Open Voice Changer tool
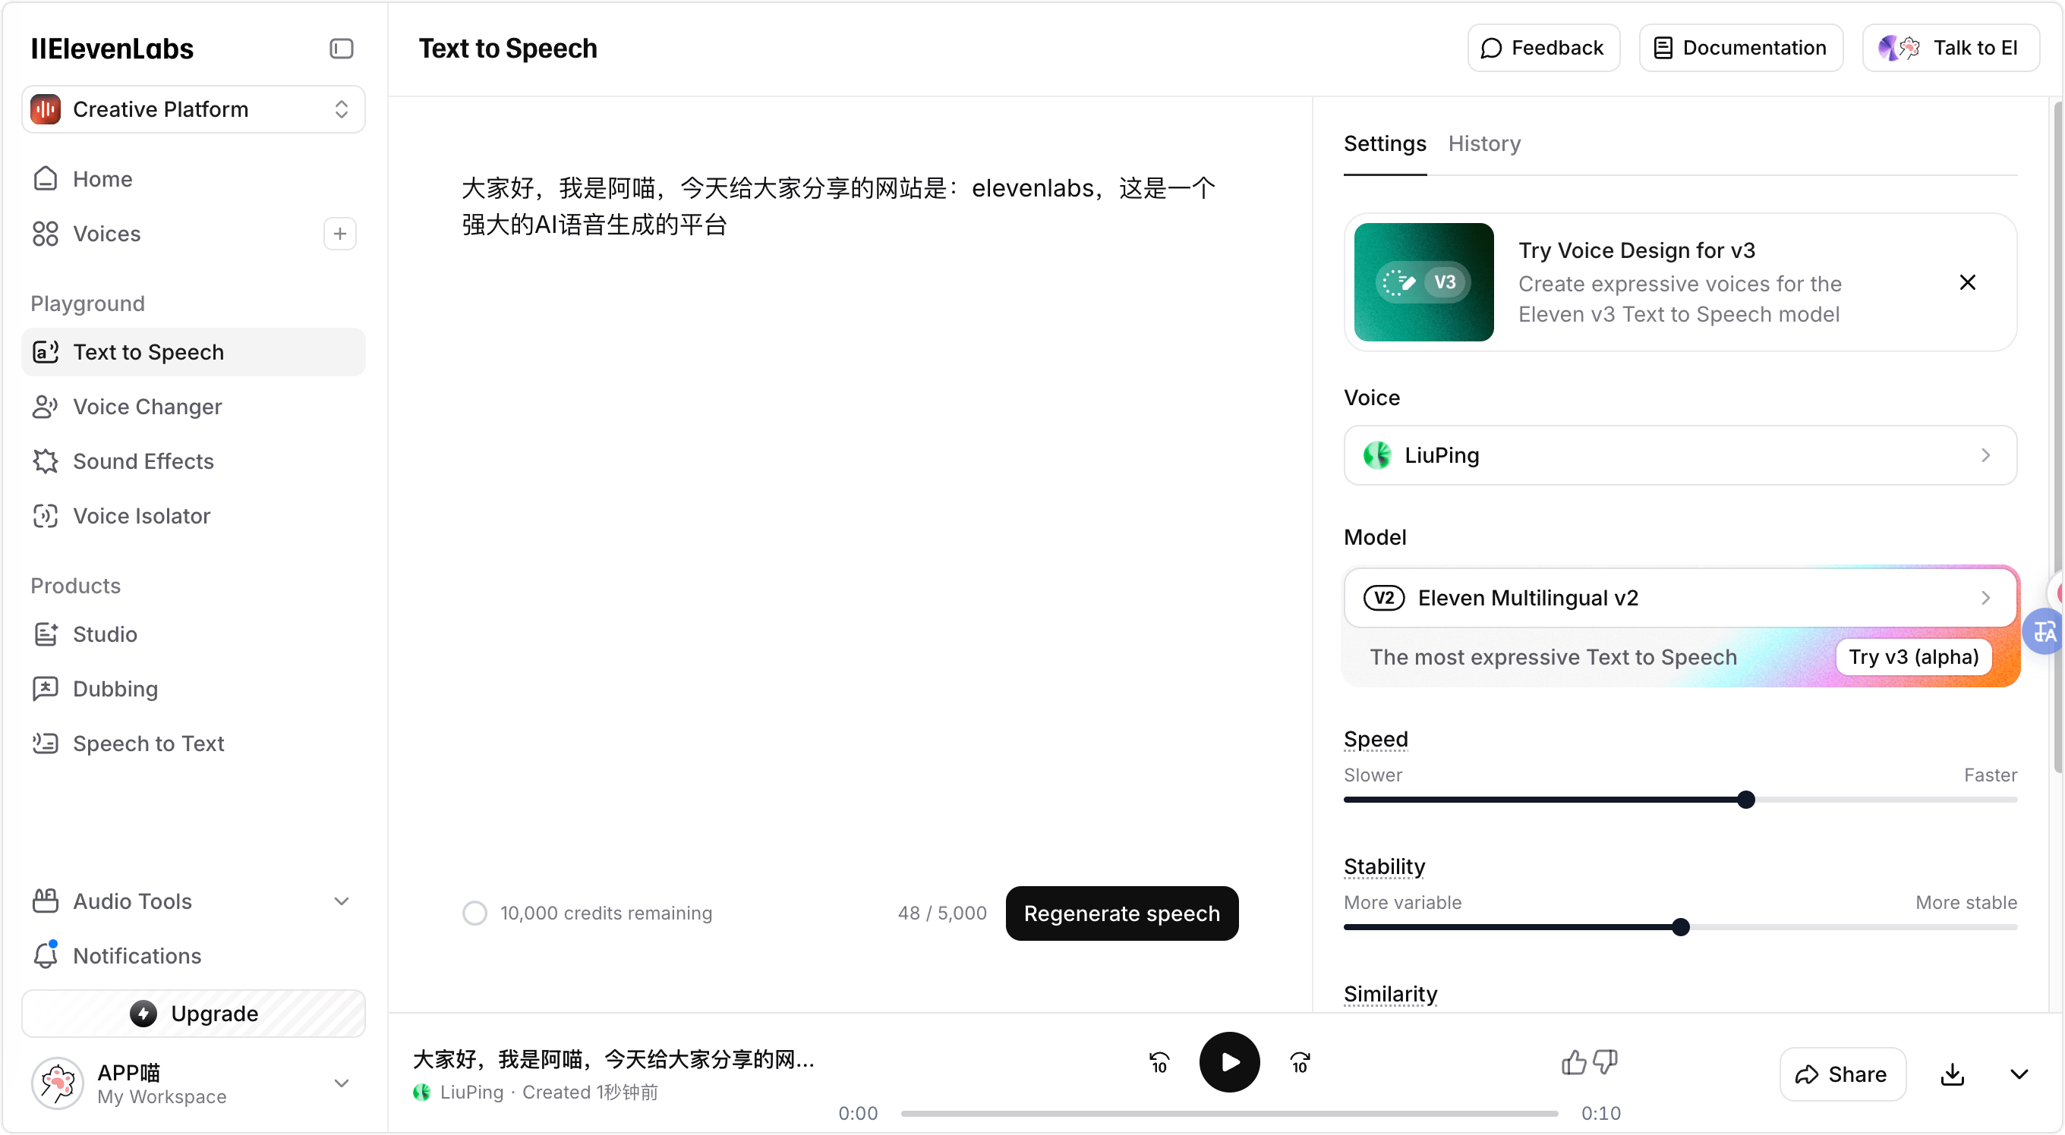This screenshot has height=1135, width=2065. [193, 406]
